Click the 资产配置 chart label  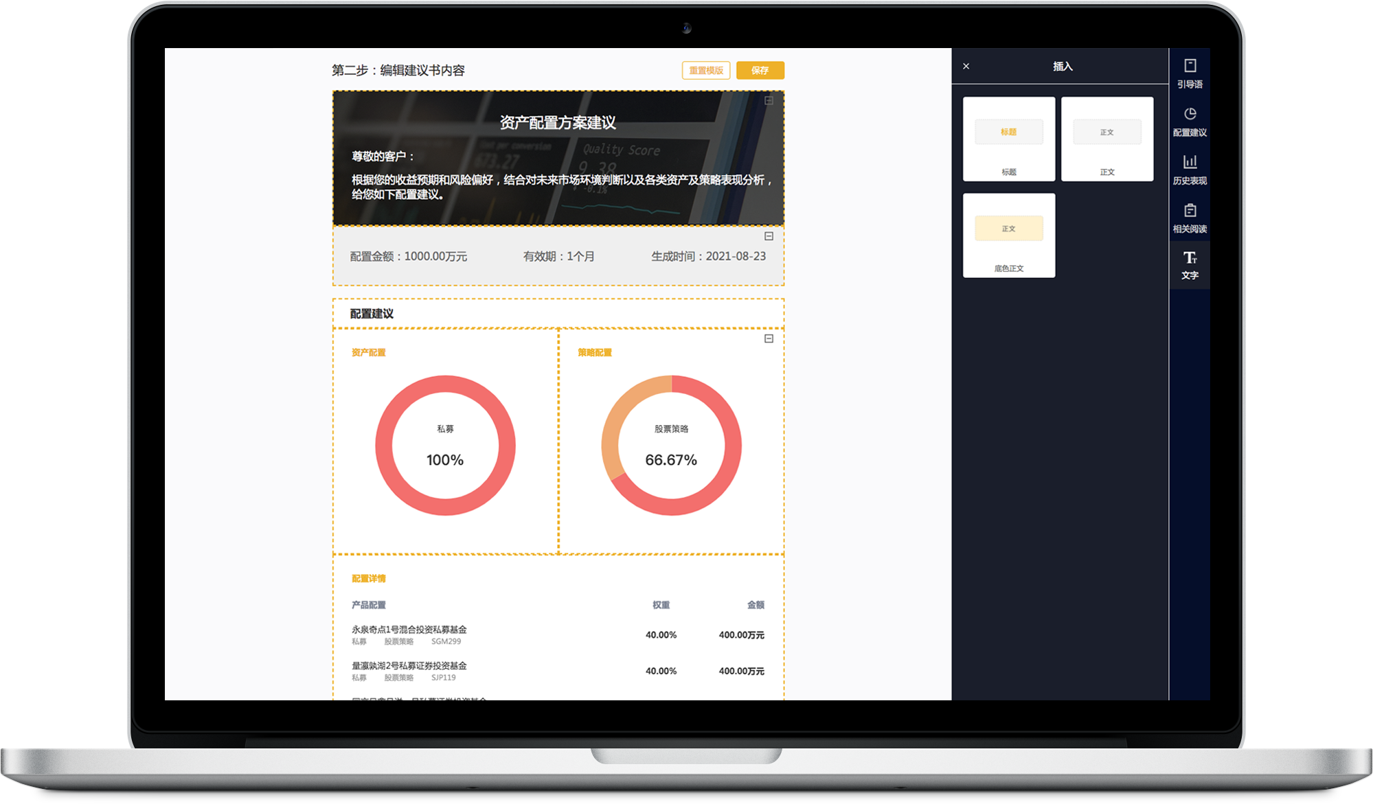click(x=369, y=352)
